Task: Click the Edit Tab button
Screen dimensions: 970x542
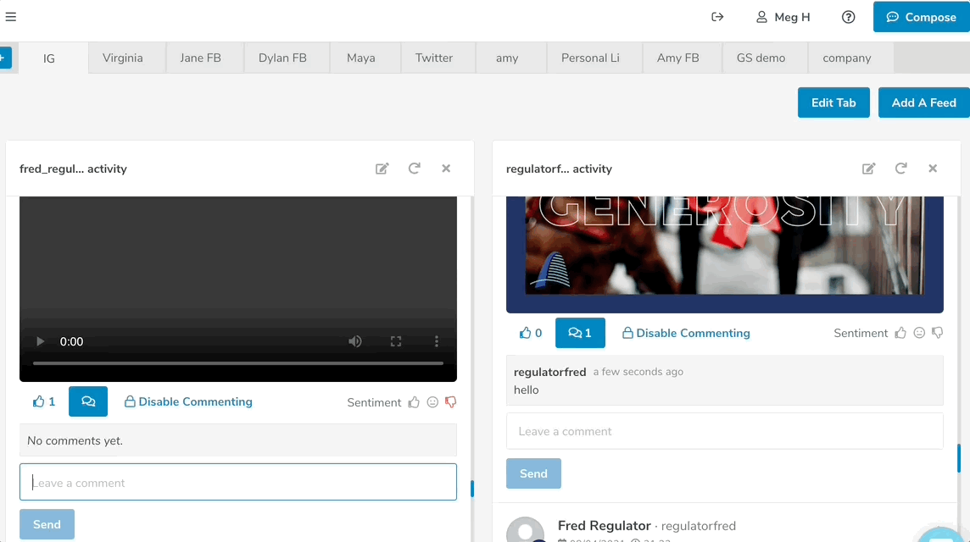Action: pyautogui.click(x=833, y=102)
